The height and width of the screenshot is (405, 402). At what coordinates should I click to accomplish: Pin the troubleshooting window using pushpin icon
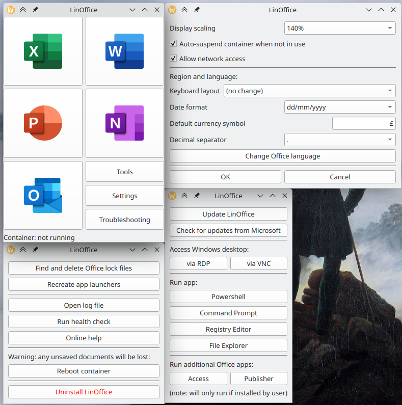(x=35, y=250)
